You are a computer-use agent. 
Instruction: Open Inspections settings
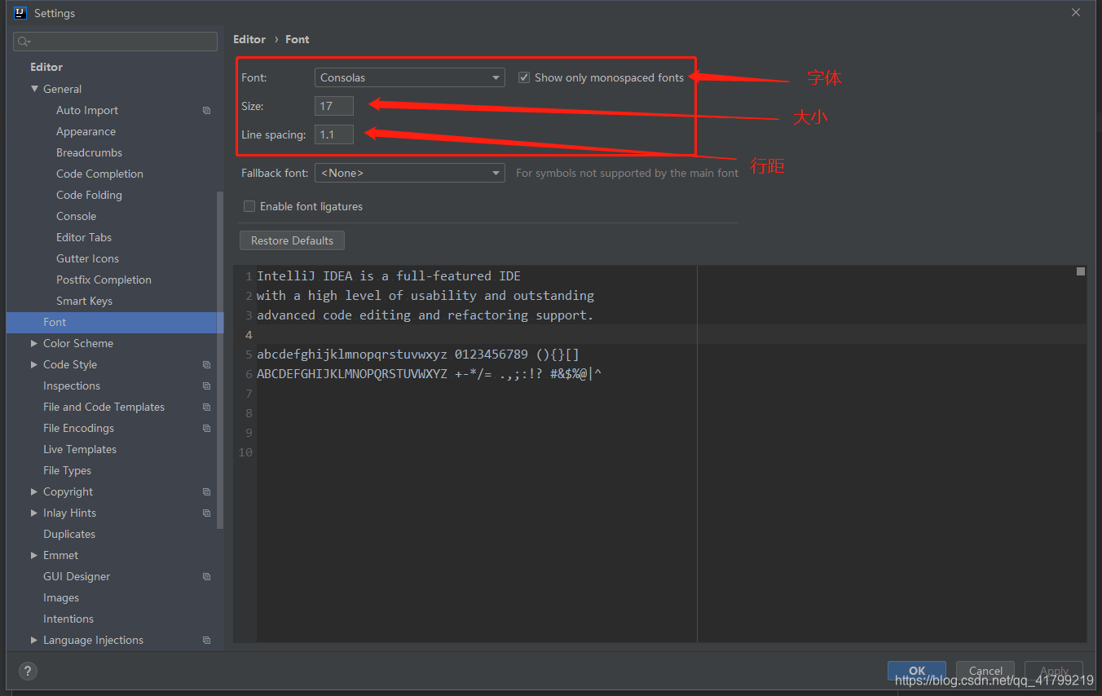(x=72, y=385)
